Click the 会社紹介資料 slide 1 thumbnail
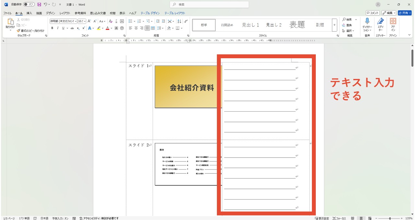The width and height of the screenshot is (415, 220). click(188, 87)
